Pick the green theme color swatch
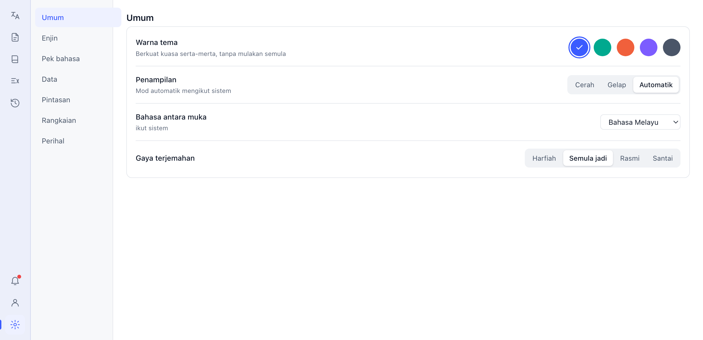This screenshot has height=340, width=703. click(602, 47)
